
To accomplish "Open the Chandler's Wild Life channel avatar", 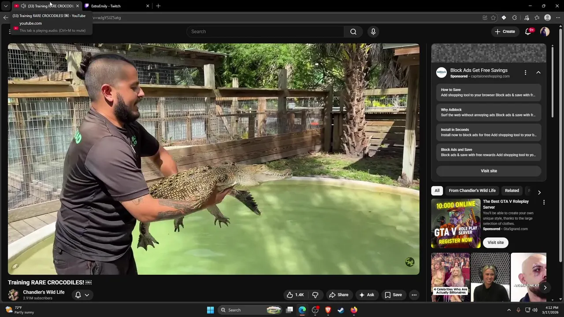I will pos(14,295).
